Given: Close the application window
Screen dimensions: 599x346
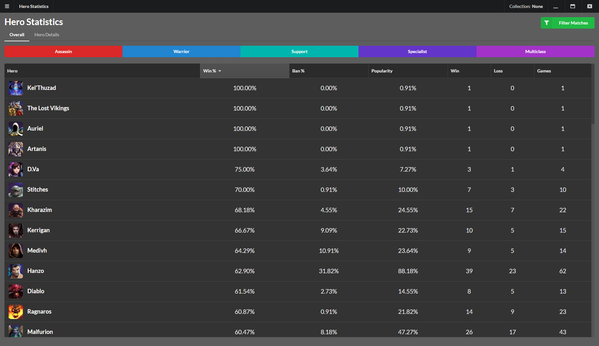Looking at the screenshot, I should [590, 6].
